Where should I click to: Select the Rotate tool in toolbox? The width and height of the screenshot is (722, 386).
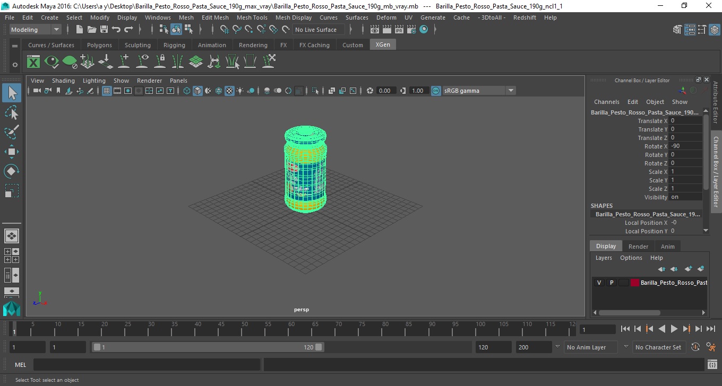point(12,171)
